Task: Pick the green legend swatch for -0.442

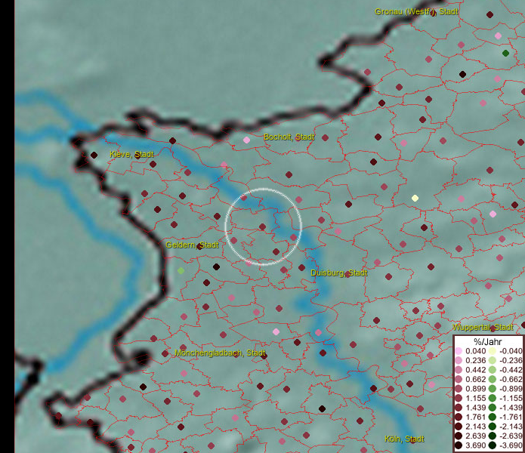Action: [493, 370]
